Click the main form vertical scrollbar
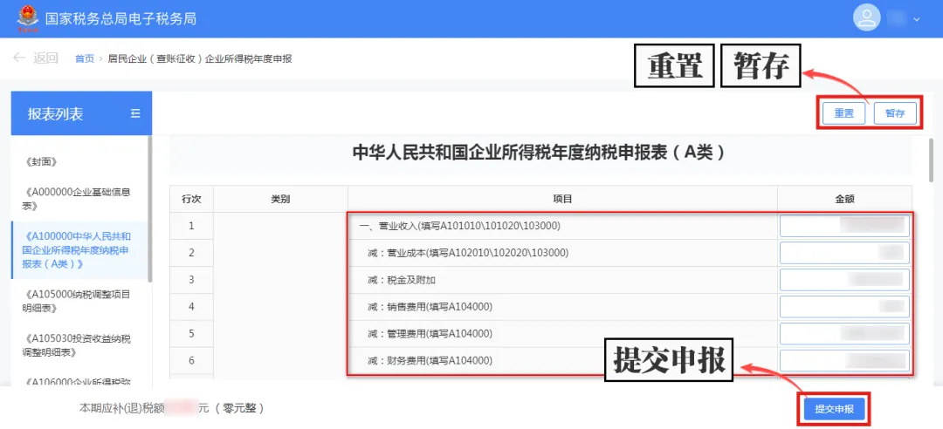943x429 pixels. tap(931, 160)
